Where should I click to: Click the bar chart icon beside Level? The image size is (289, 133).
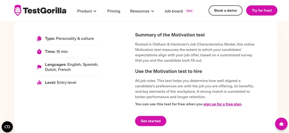39,82
